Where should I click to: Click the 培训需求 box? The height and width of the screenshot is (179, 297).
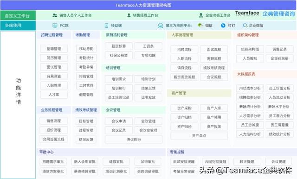click(x=119, y=79)
